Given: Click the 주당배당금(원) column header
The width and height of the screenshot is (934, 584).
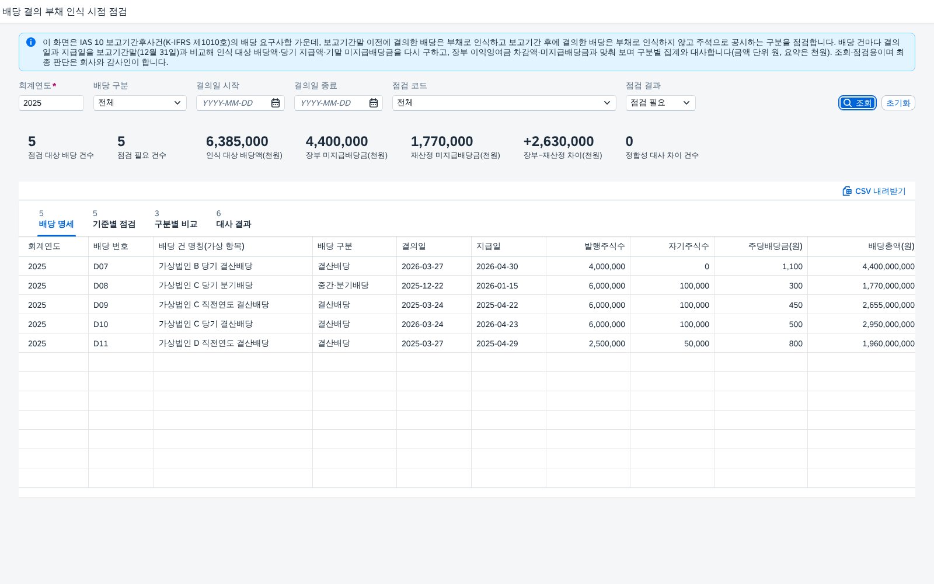Looking at the screenshot, I should (x=761, y=246).
